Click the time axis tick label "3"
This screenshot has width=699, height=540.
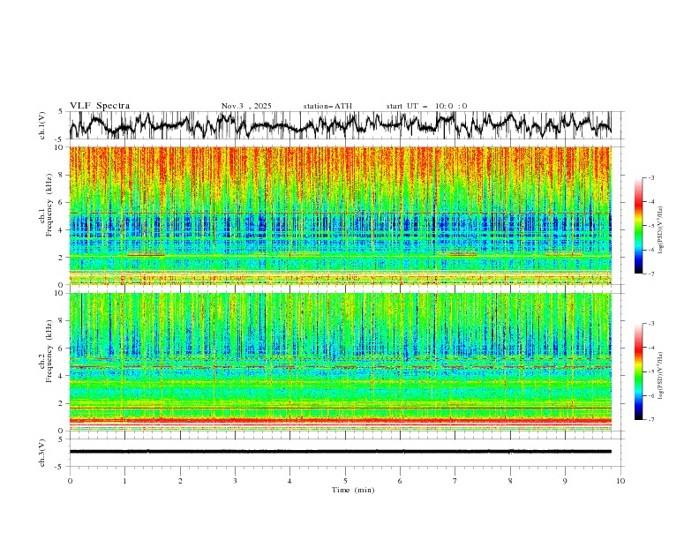click(235, 481)
